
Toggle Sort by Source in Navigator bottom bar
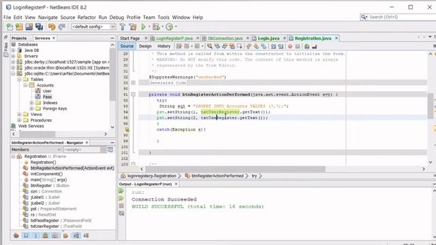pos(87,235)
